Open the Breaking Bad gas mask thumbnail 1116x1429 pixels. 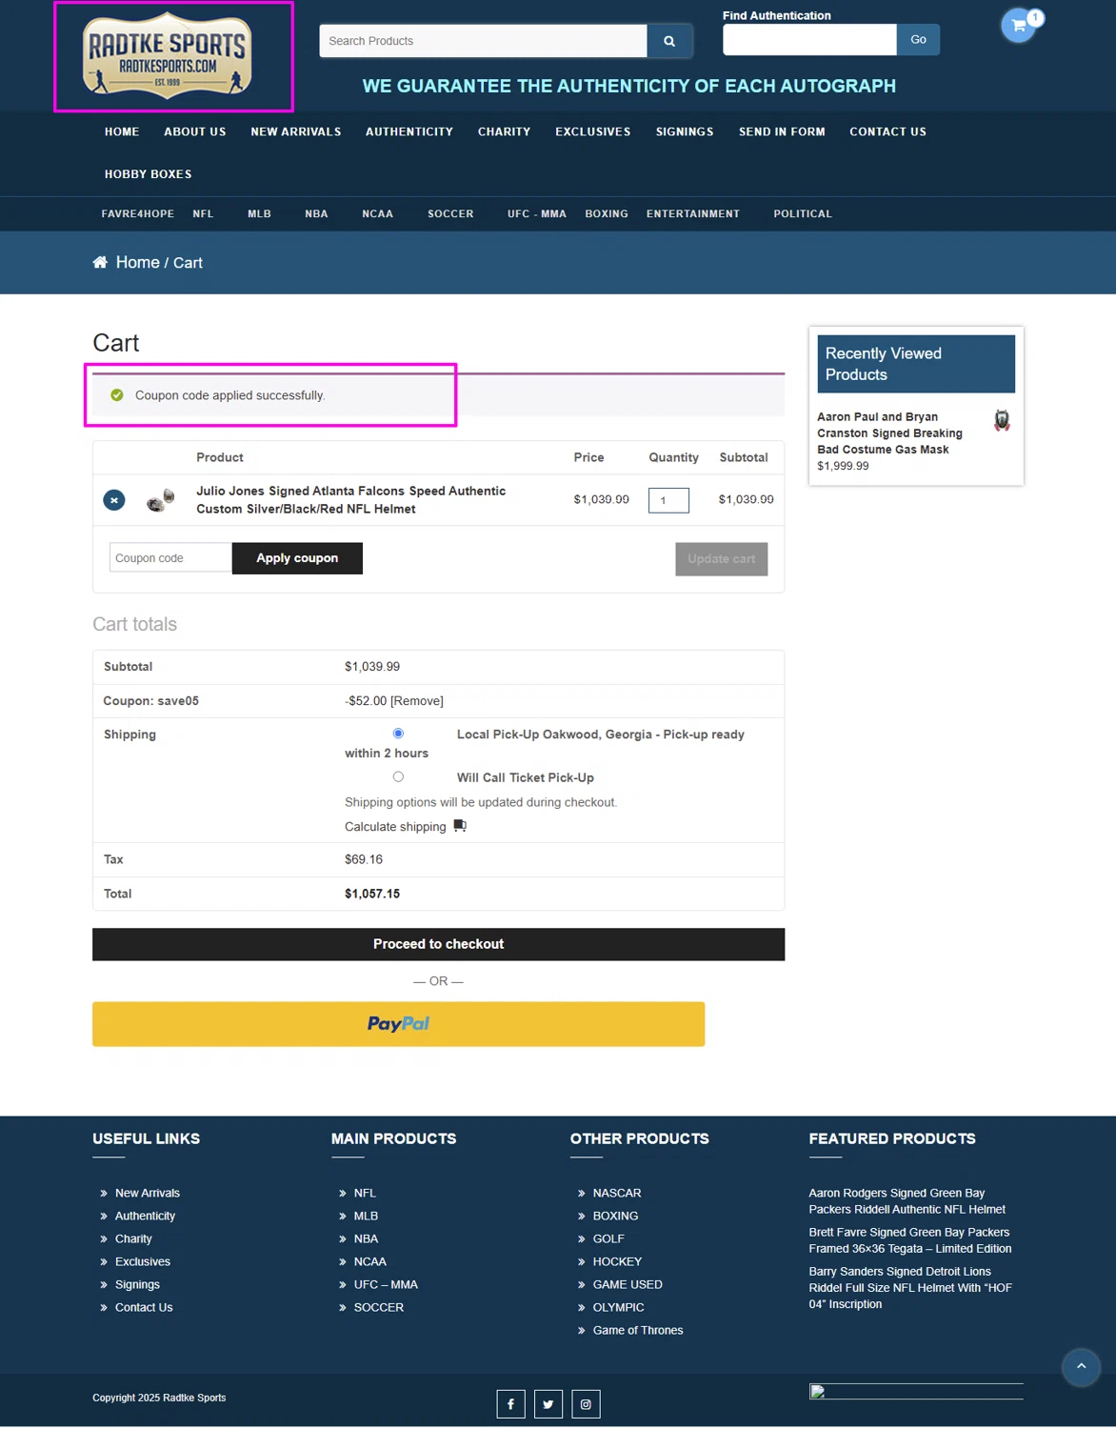pyautogui.click(x=1002, y=421)
